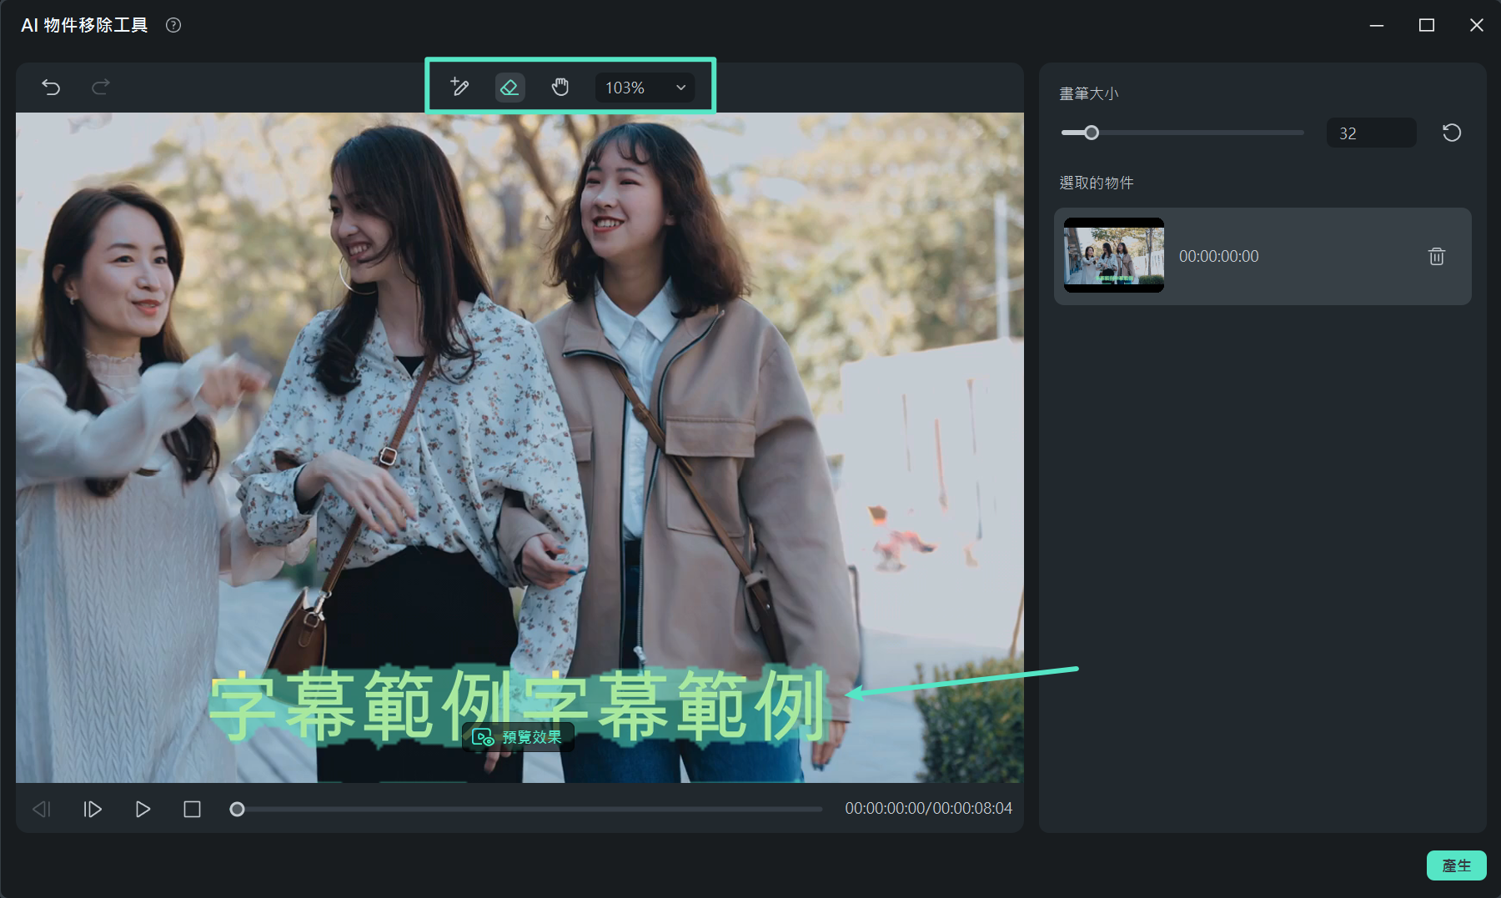Maximize the AI object remover window
The image size is (1501, 898).
[x=1426, y=25]
